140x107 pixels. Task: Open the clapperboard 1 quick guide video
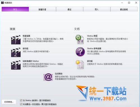click(16, 40)
